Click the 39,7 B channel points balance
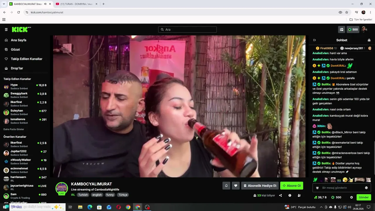Viewport: 375px width, 211px height. coord(320,198)
